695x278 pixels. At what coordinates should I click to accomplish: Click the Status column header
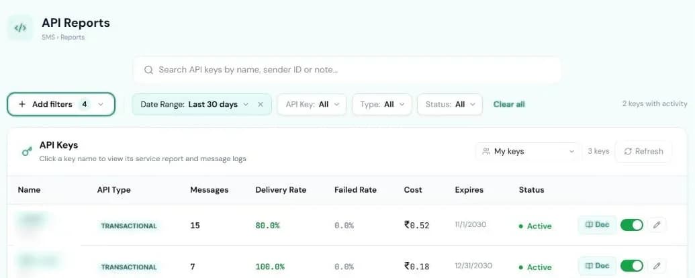click(531, 190)
